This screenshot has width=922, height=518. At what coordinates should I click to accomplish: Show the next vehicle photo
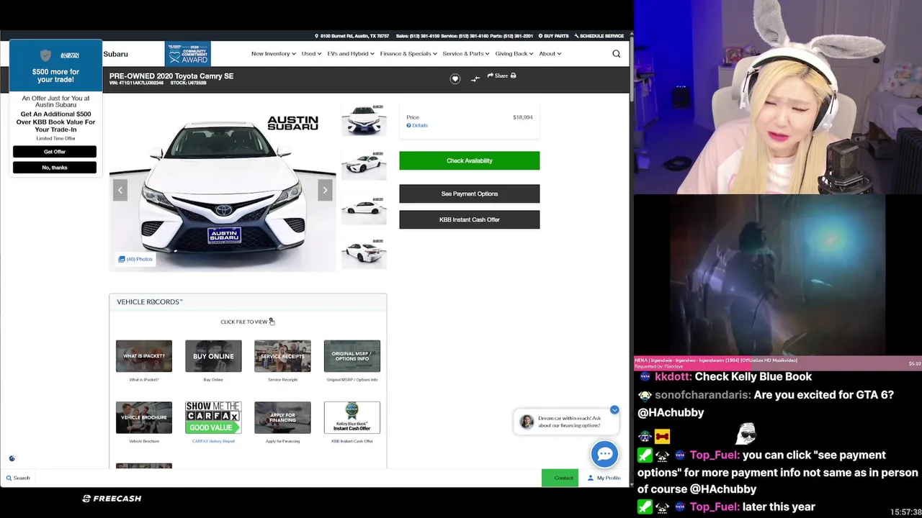[325, 190]
